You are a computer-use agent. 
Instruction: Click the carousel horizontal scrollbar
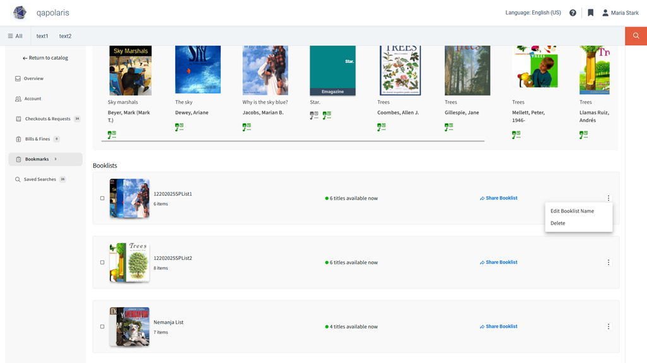[x=293, y=141]
